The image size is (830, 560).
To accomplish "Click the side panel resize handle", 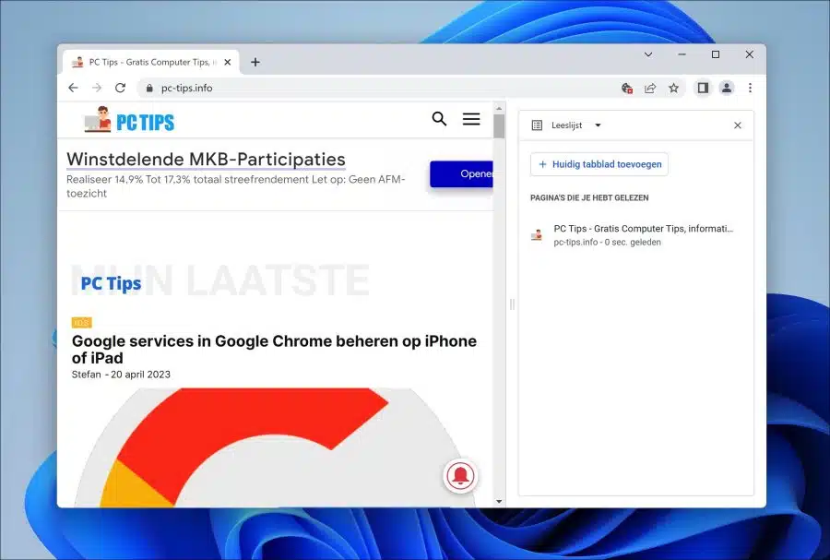I will click(x=512, y=304).
